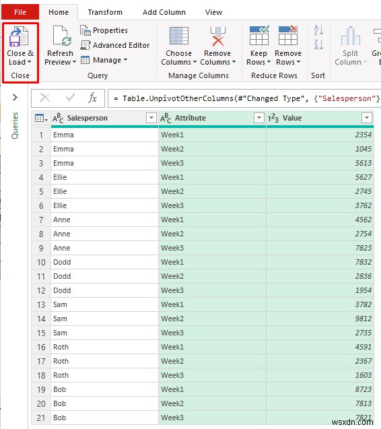Image resolution: width=381 pixels, height=429 pixels.
Task: Sort descending Z to A
Action: 318,44
